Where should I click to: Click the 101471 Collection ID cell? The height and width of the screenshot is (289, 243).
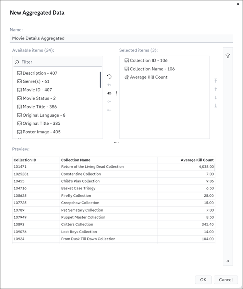pos(36,167)
